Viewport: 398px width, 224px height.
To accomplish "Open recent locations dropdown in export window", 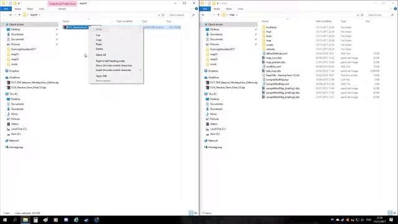I will pos(15,15).
